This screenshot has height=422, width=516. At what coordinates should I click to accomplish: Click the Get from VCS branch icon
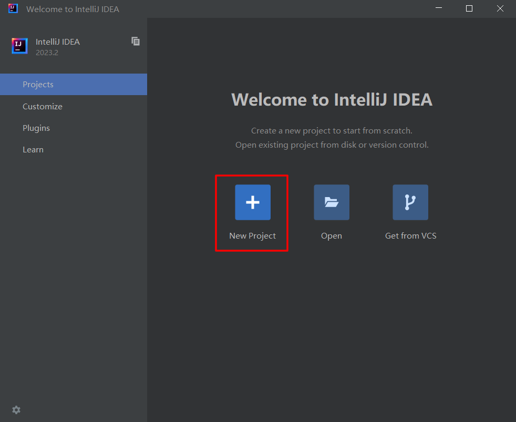410,202
